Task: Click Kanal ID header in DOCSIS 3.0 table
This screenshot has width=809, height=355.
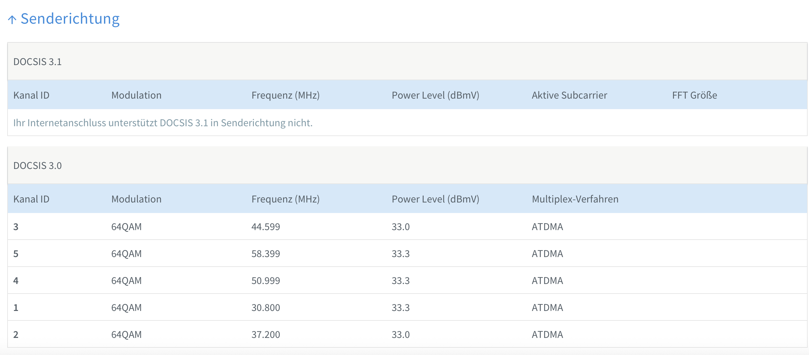Action: coord(31,199)
